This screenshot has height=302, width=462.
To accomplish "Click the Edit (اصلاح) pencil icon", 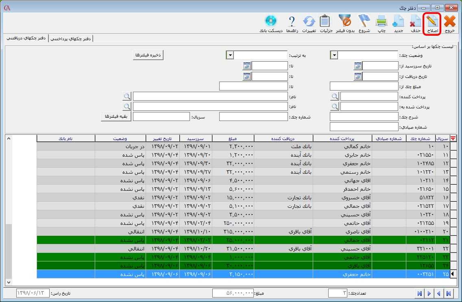I will pyautogui.click(x=432, y=24).
